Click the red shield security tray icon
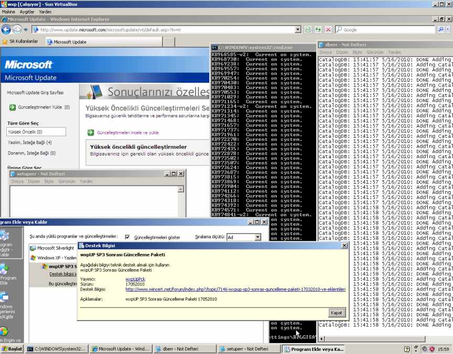The image size is (453, 354). point(432,349)
